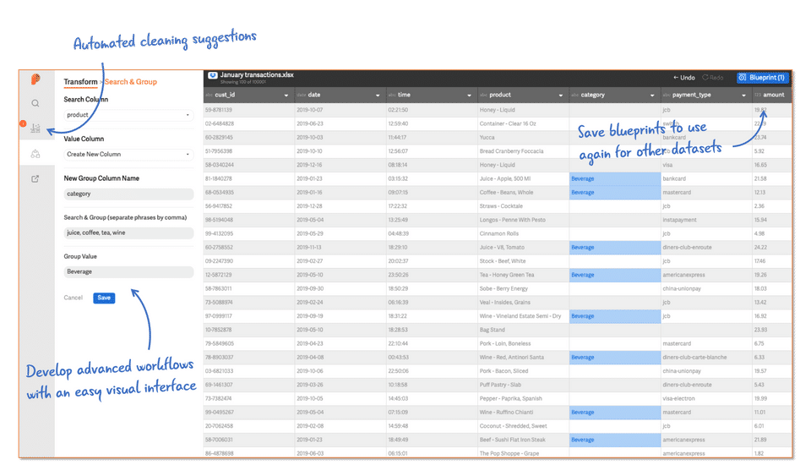Viewport: 811px width, 476px height.
Task: Select amount cell 21.58
Action: pyautogui.click(x=772, y=178)
